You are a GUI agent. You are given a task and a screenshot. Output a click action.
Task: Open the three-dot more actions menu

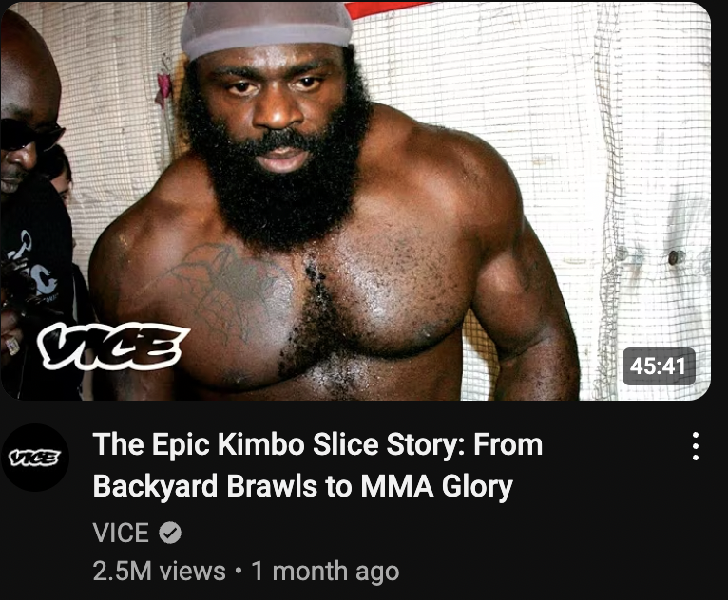point(695,446)
